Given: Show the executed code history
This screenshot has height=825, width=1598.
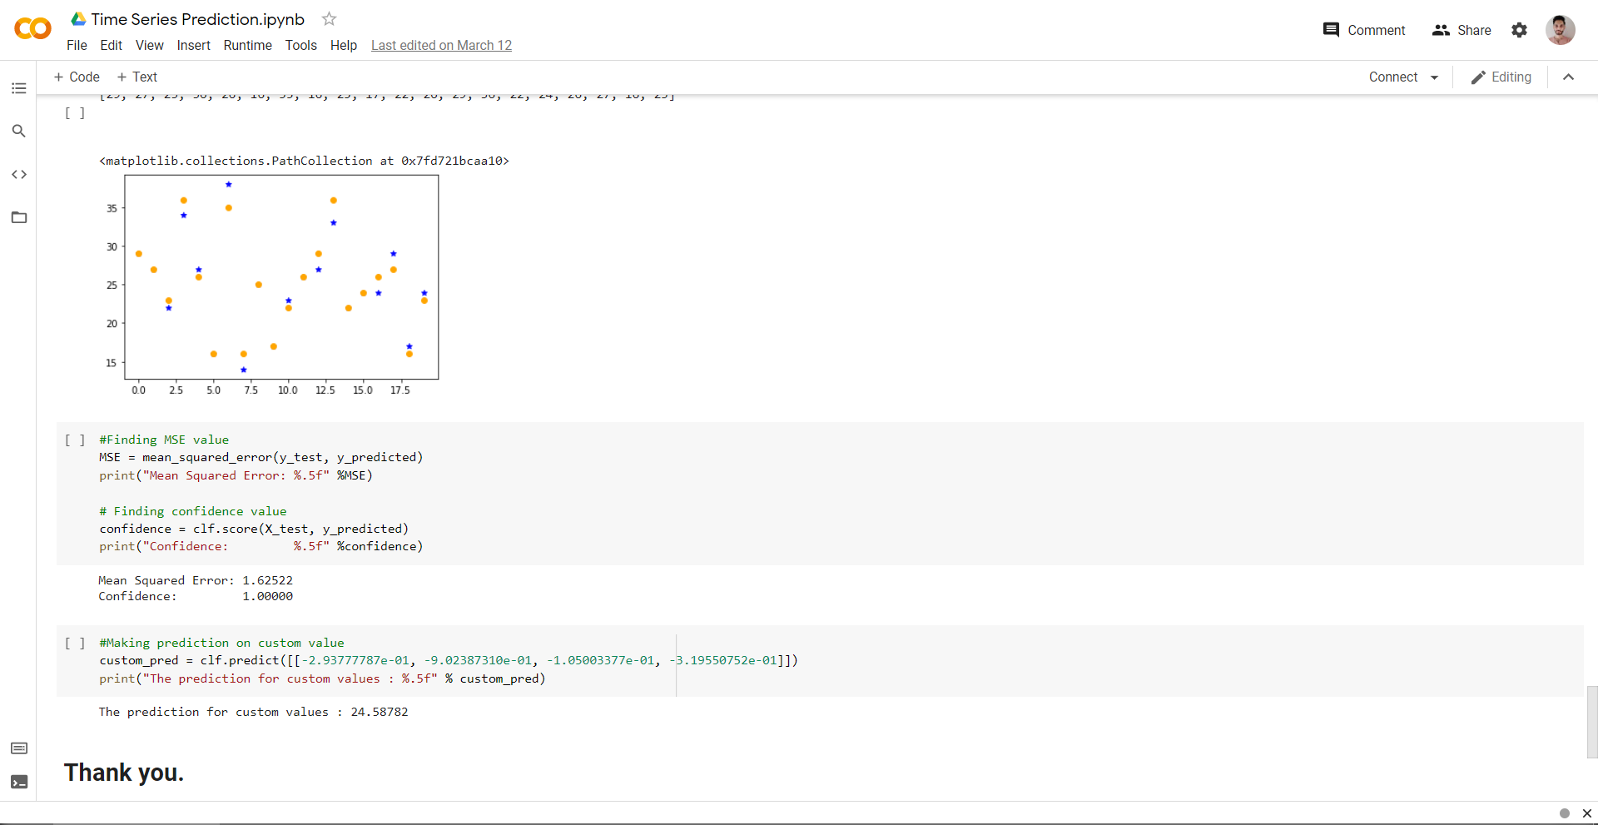Looking at the screenshot, I should (x=18, y=748).
